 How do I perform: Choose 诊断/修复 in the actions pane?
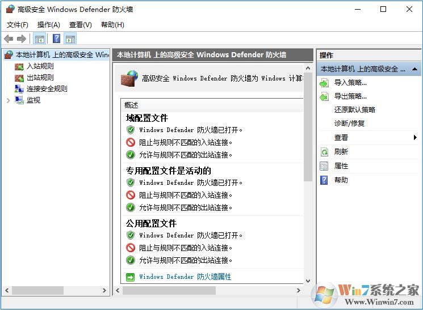(x=349, y=124)
